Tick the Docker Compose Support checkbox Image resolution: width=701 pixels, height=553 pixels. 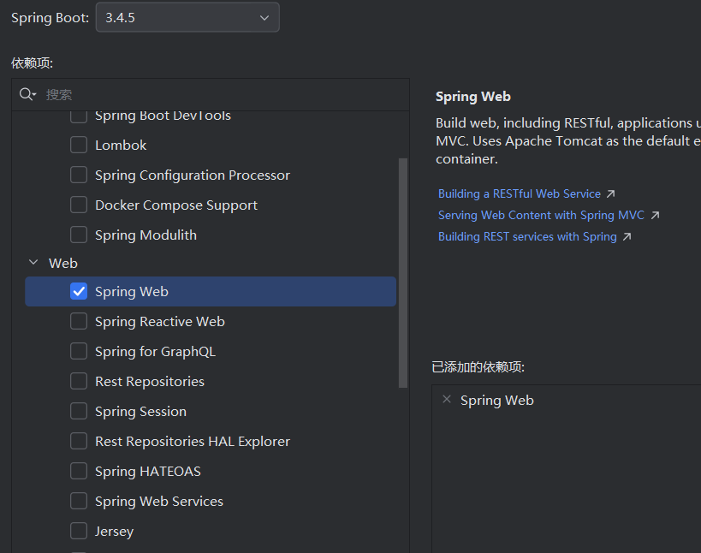click(x=79, y=205)
